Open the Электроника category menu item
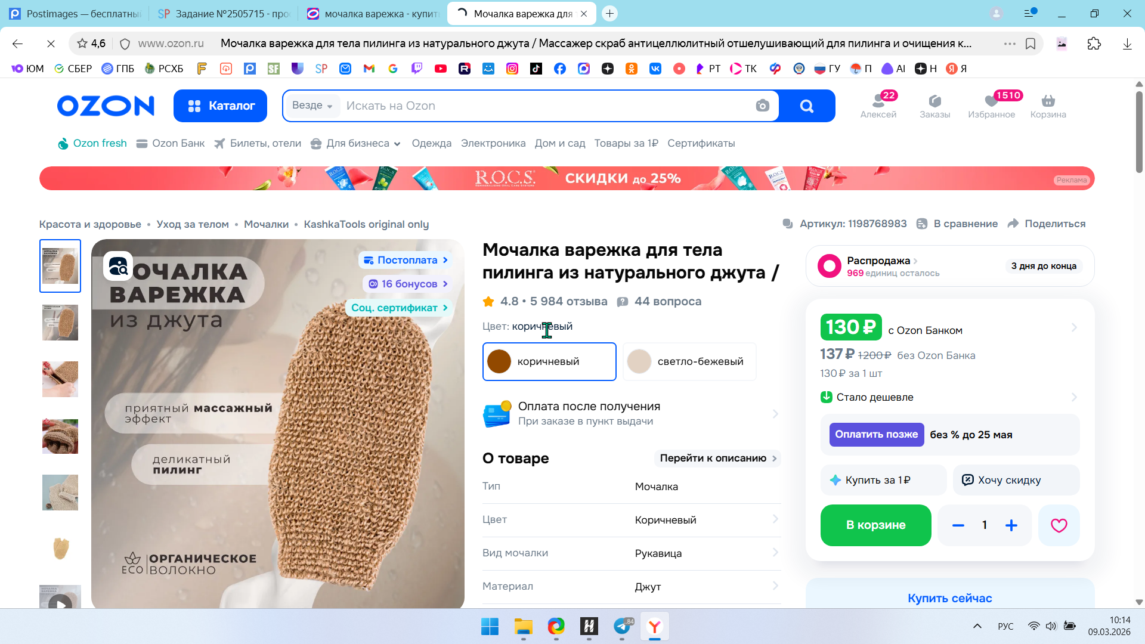The height and width of the screenshot is (644, 1145). point(493,144)
